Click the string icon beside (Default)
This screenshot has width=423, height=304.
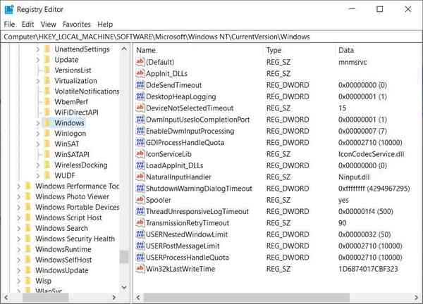point(140,62)
